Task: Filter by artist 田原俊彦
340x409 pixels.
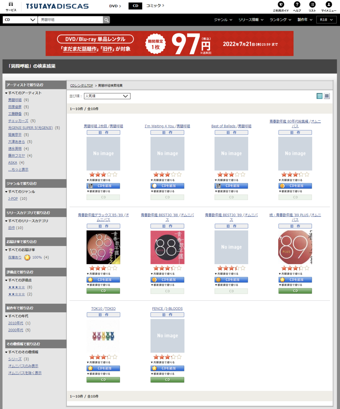Action: 15,107
